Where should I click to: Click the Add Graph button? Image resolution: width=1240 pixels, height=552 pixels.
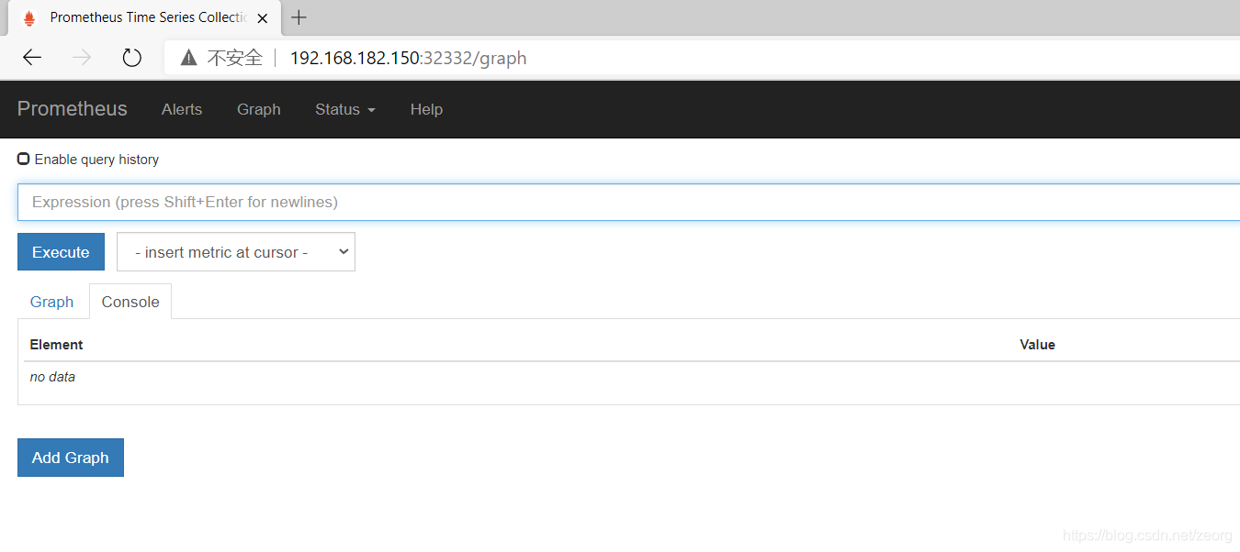pyautogui.click(x=71, y=458)
